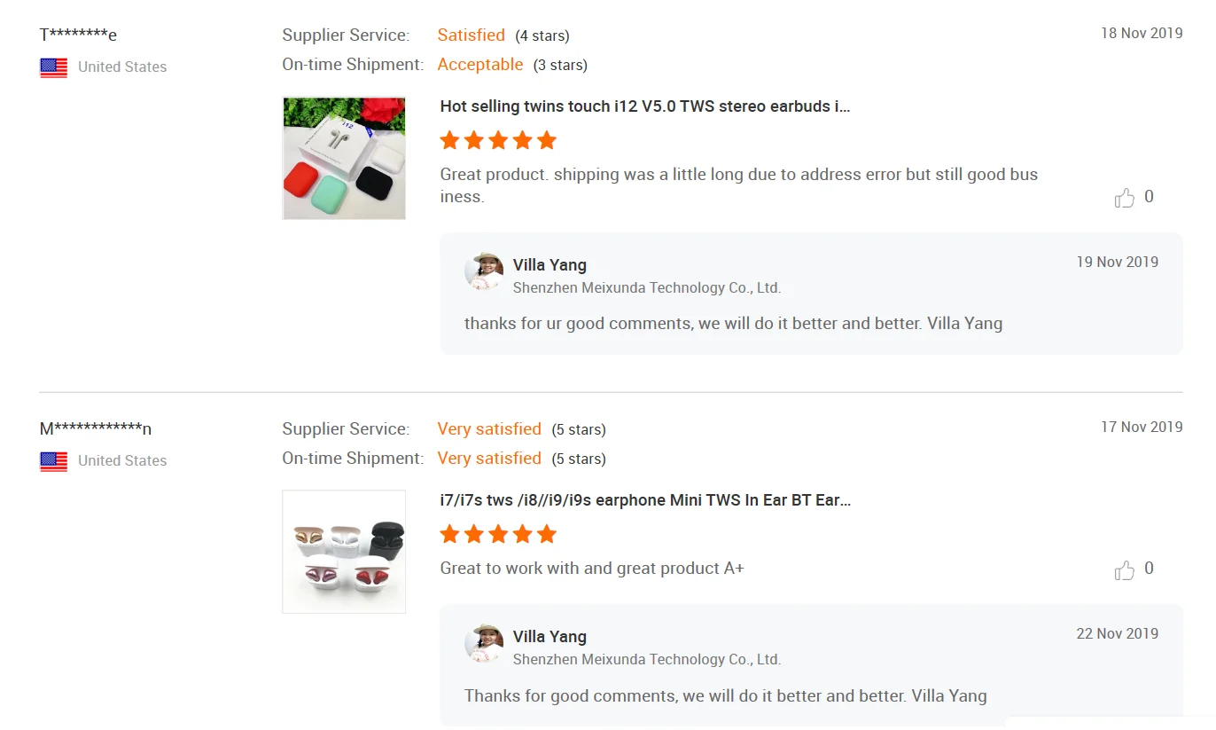The height and width of the screenshot is (730, 1216).
Task: Open the 'Hot selling twins touch i12' product link
Action: coord(645,106)
